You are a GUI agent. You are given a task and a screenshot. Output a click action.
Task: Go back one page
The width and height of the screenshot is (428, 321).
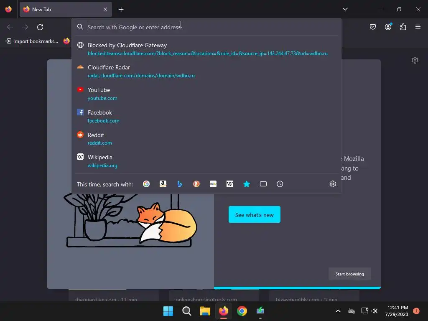[x=10, y=27]
